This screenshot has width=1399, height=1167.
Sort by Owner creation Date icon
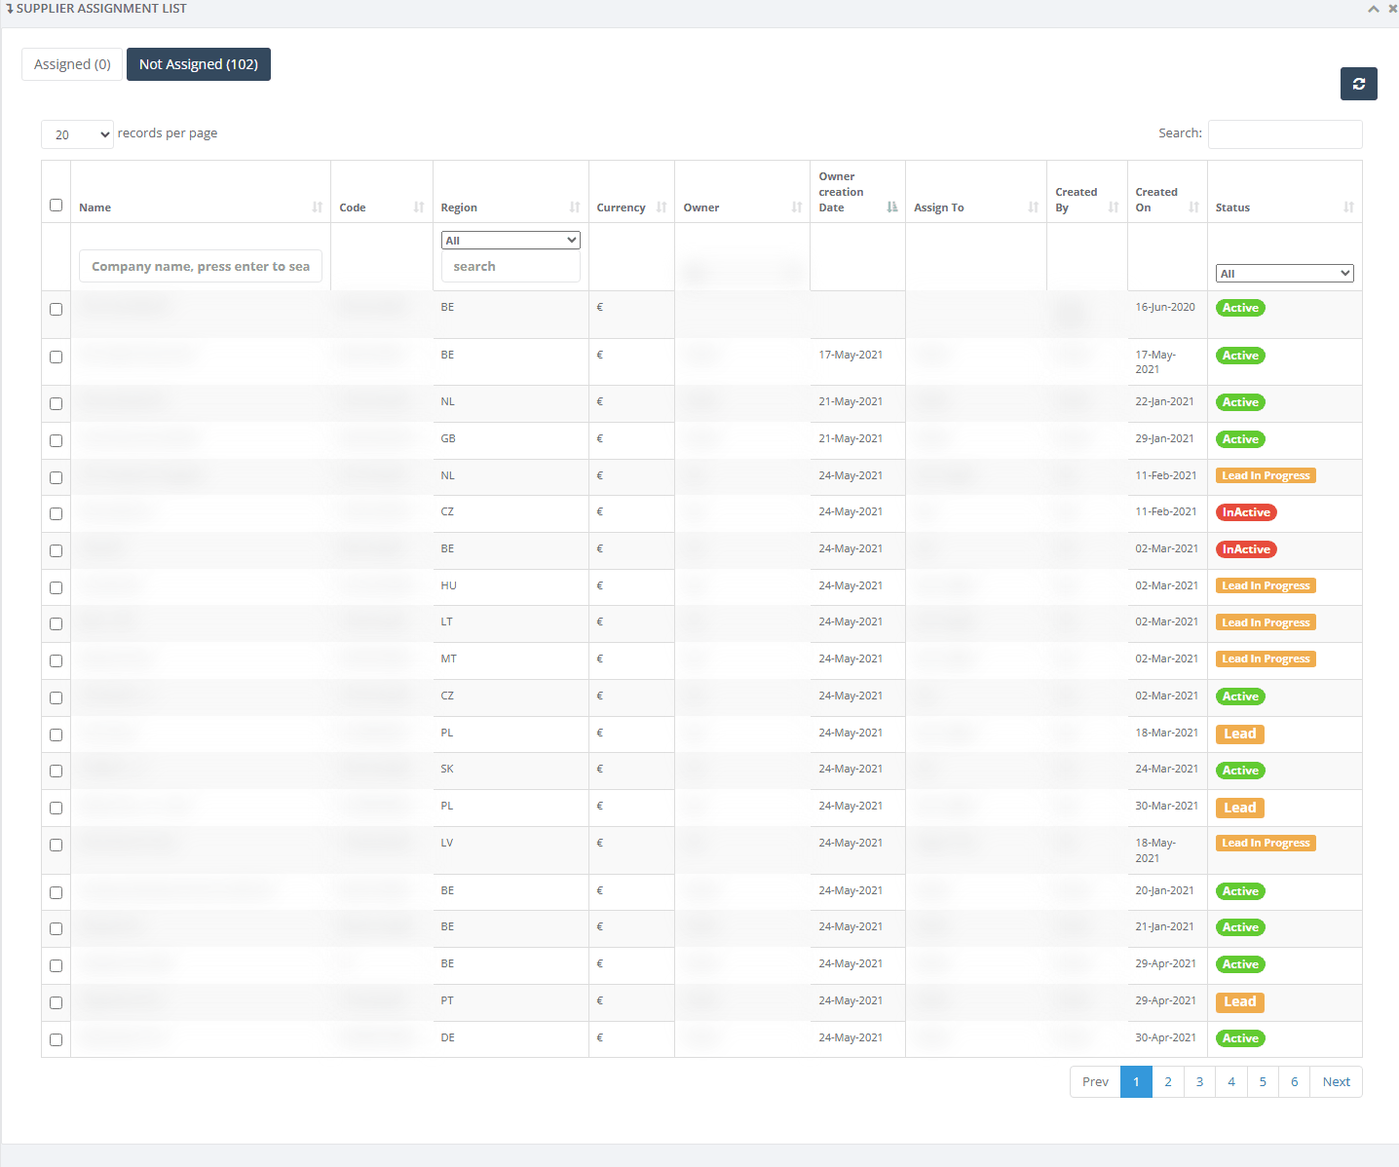coord(891,207)
